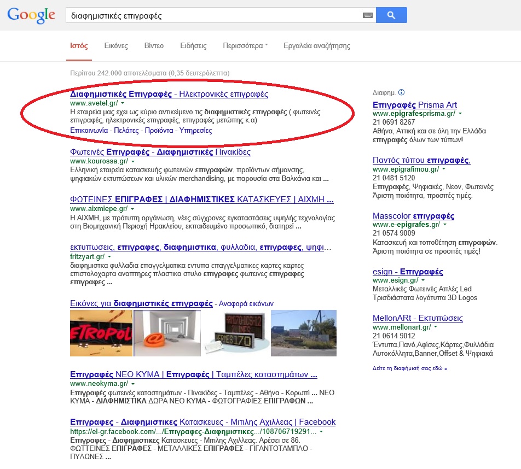
Task: Expand the arrow next to www.esign.gr
Action: click(423, 280)
